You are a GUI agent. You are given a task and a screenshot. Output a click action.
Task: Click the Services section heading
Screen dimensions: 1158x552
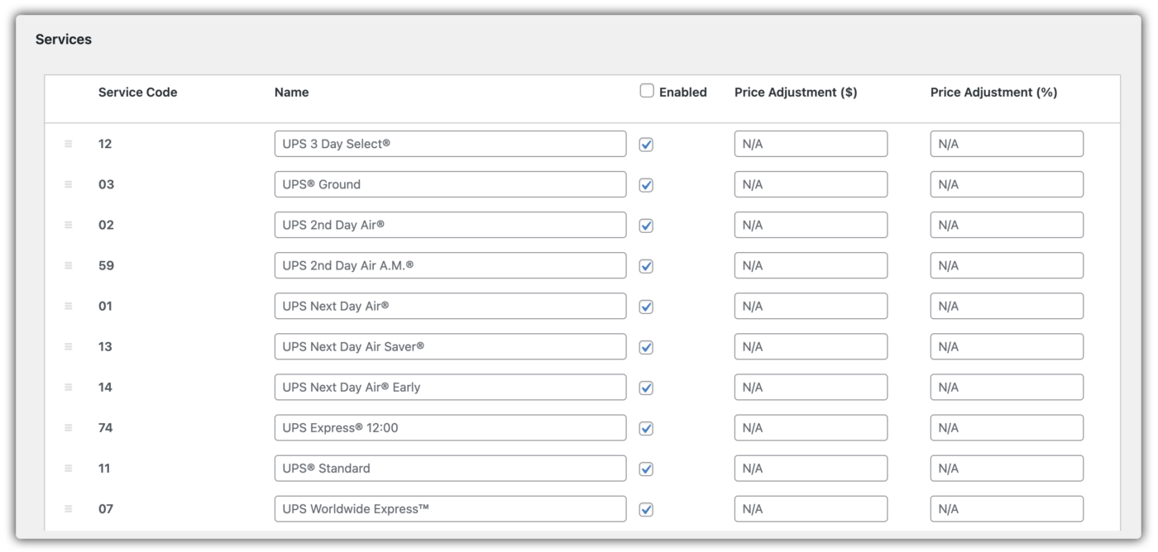pyautogui.click(x=63, y=39)
